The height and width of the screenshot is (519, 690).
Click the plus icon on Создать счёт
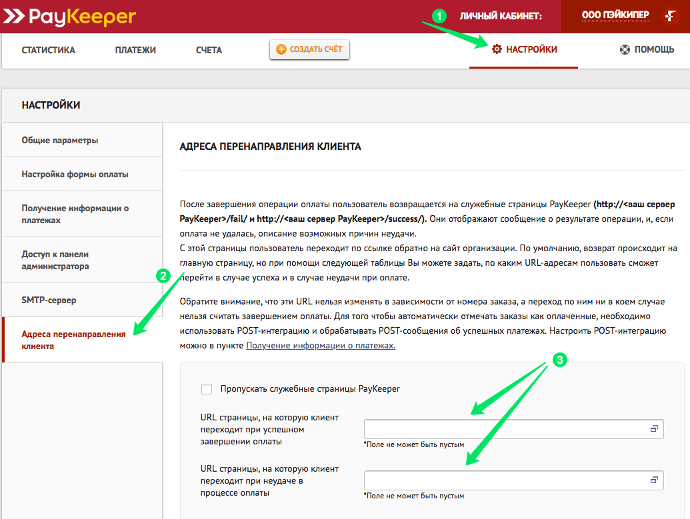pyautogui.click(x=281, y=49)
